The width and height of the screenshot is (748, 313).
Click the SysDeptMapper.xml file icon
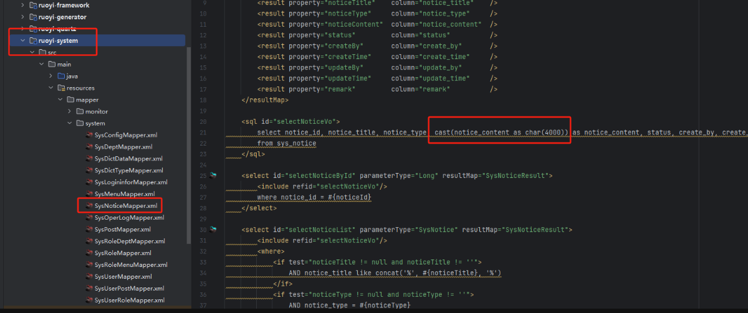[x=89, y=147]
